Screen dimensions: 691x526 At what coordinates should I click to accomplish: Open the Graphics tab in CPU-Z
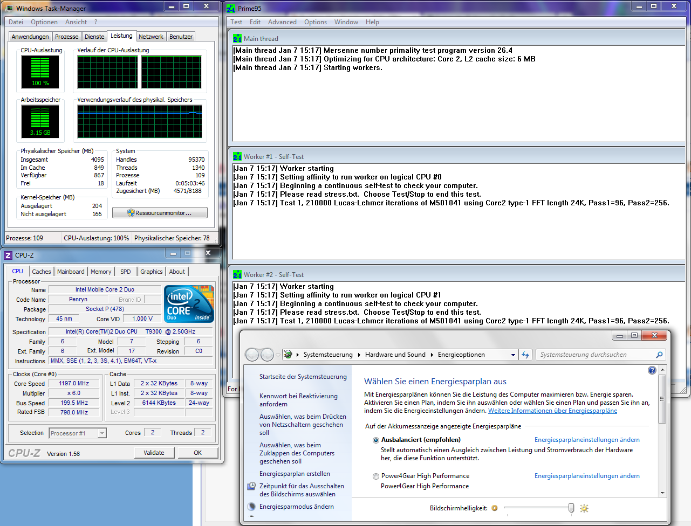click(152, 272)
